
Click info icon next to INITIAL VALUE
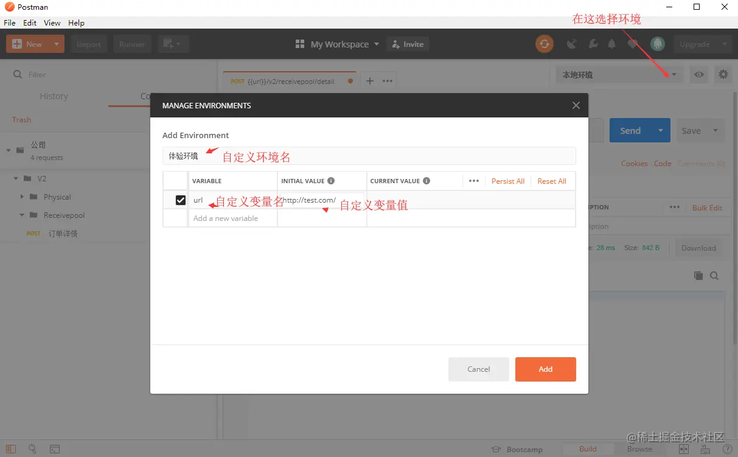coord(331,181)
